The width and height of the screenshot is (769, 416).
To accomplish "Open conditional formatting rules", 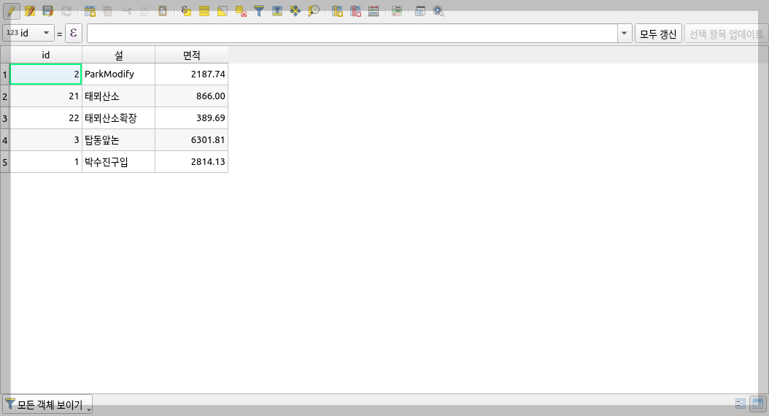I will pyautogui.click(x=397, y=11).
